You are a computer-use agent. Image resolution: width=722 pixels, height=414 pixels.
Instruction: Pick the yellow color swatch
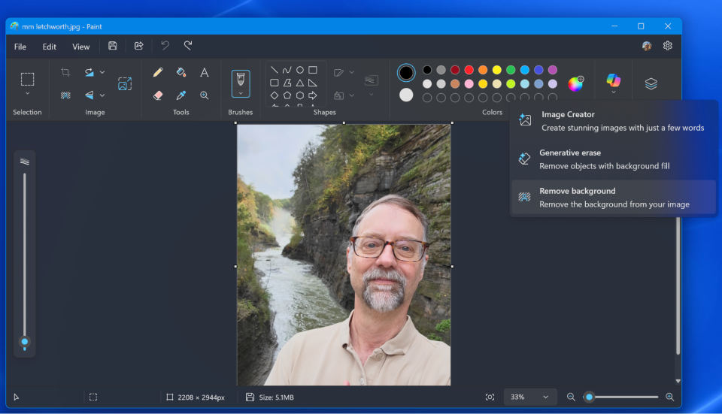(497, 70)
